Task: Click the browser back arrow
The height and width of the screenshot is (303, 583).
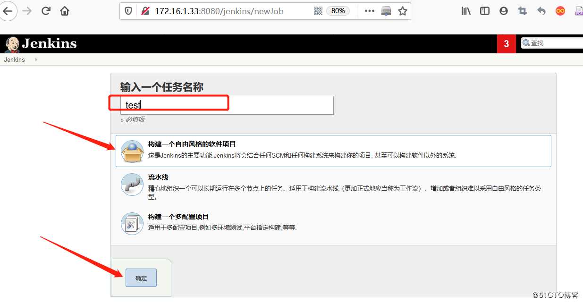Action: 7,11
